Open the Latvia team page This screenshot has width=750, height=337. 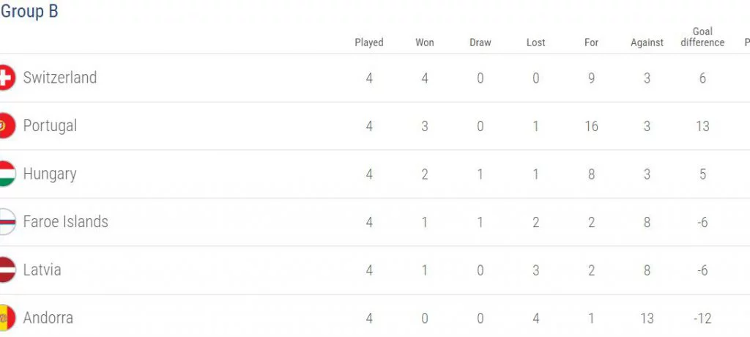tap(42, 270)
